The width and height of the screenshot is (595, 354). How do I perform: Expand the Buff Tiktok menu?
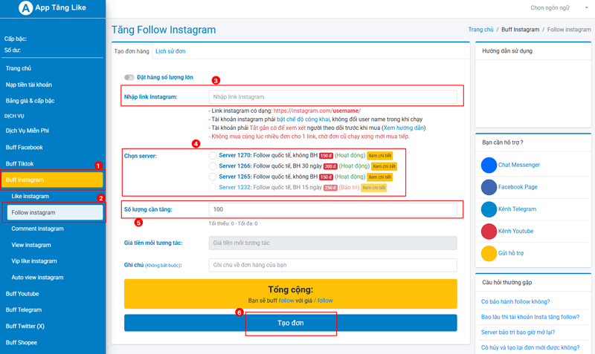click(x=20, y=163)
